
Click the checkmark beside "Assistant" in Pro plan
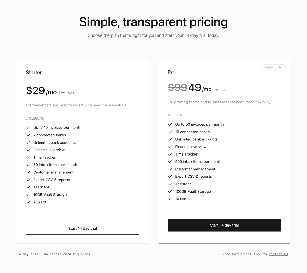click(170, 184)
